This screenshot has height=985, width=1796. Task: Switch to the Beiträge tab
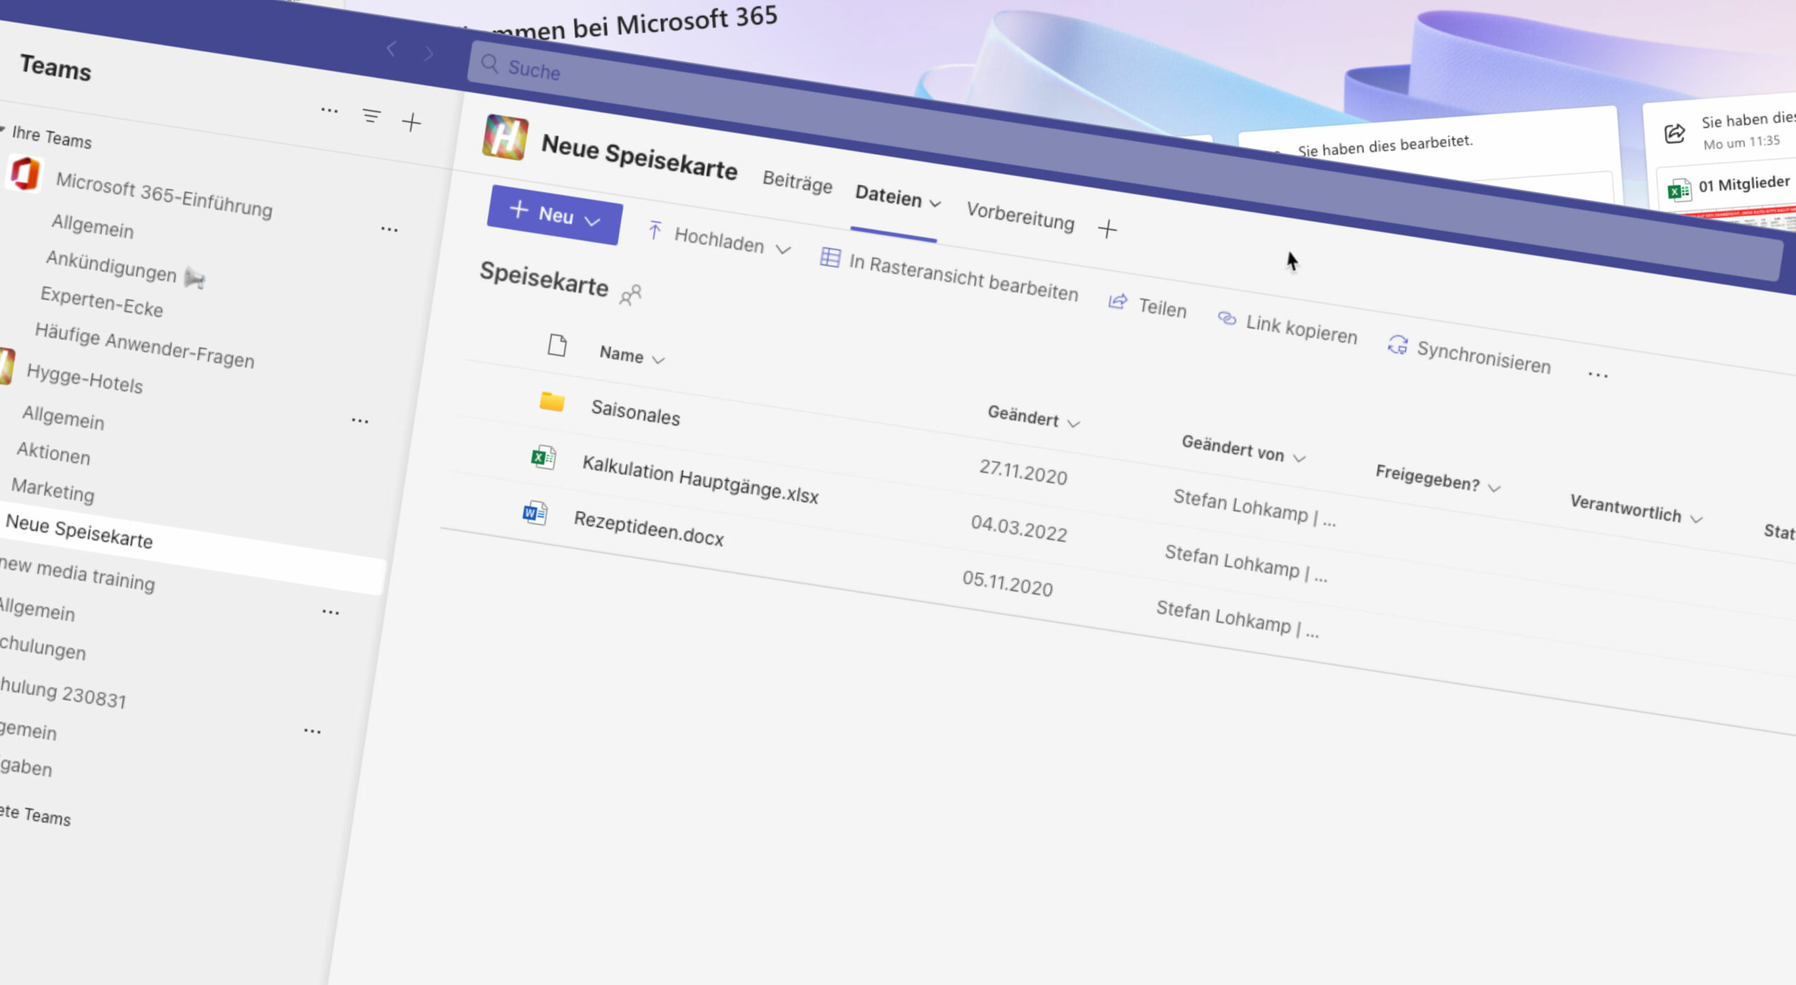[x=797, y=182]
